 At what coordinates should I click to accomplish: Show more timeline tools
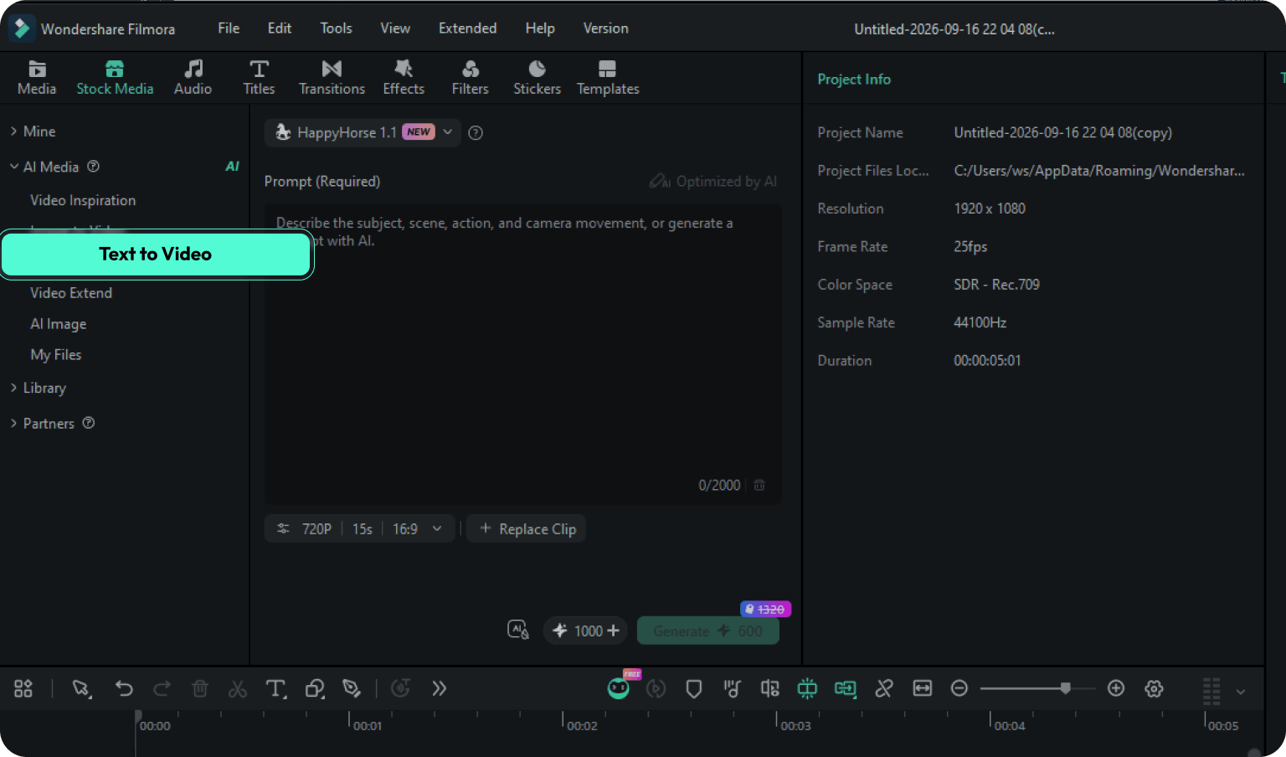440,688
